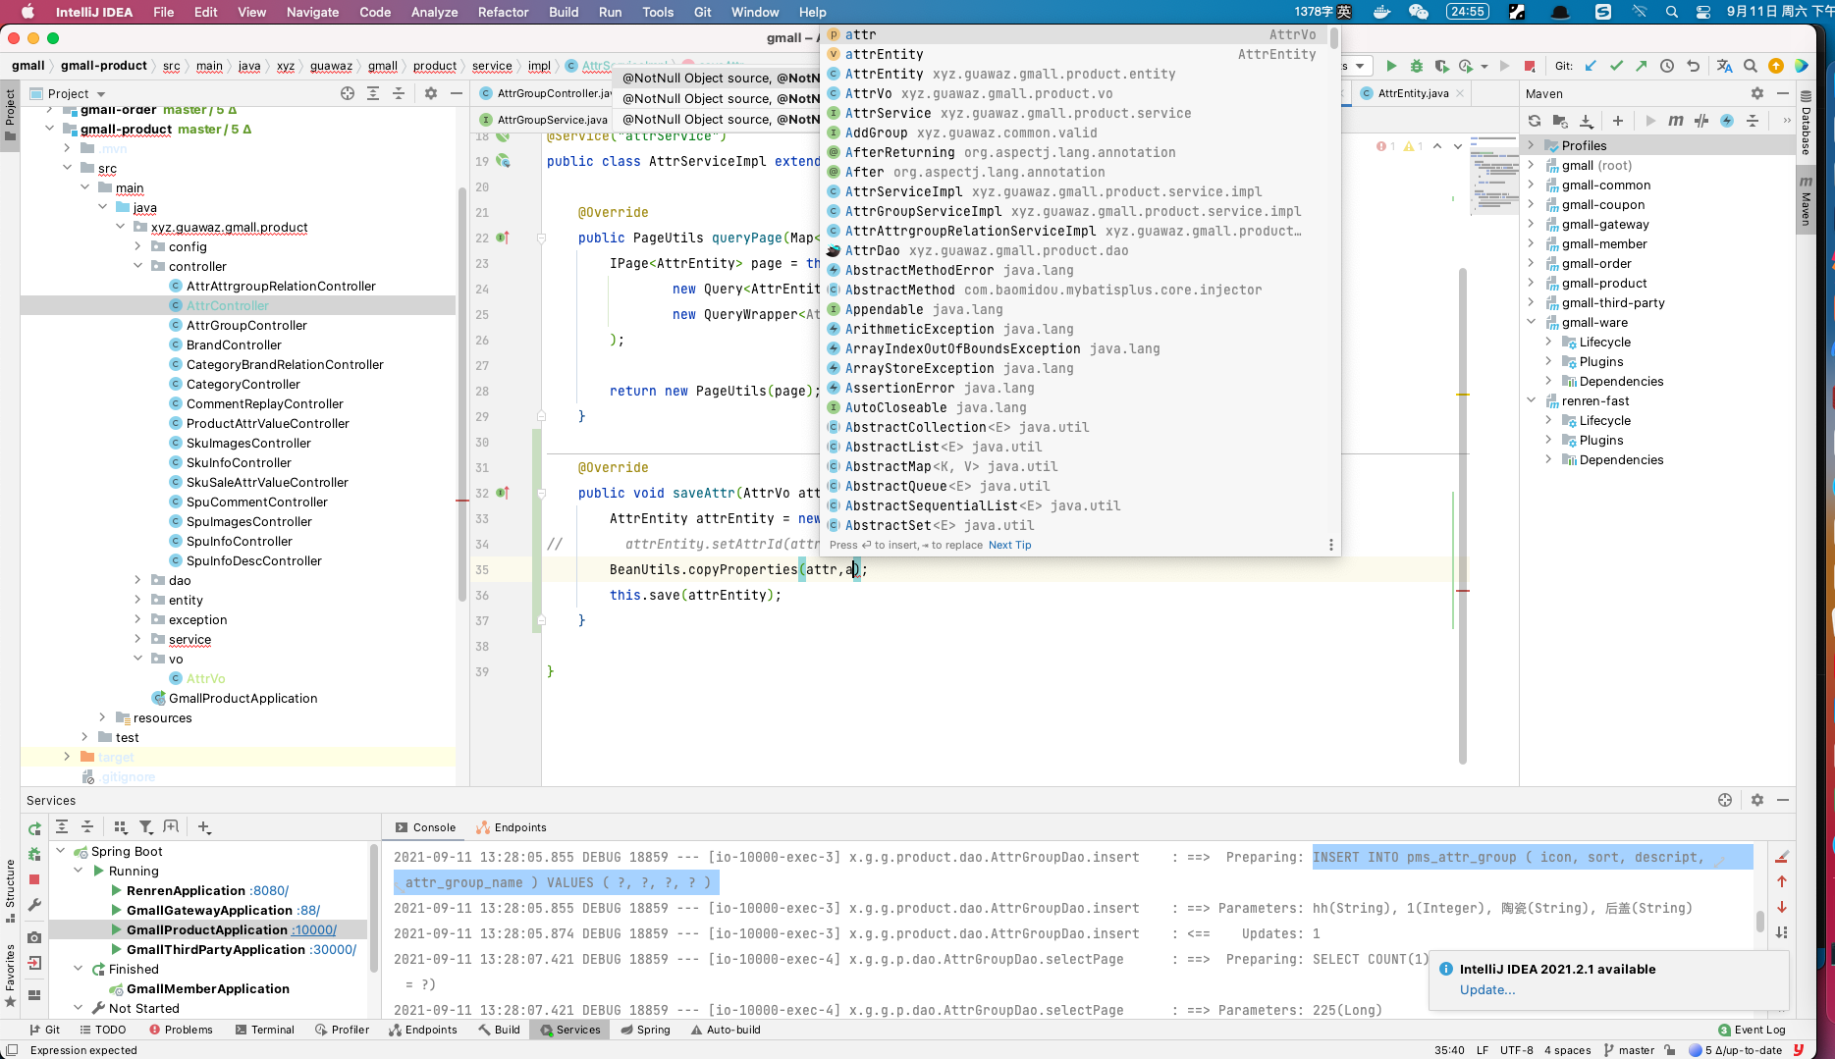1835x1059 pixels.
Task: Click the orange update arrow icon
Action: [x=1775, y=66]
